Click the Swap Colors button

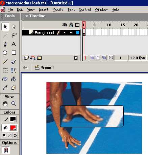(x=15, y=135)
